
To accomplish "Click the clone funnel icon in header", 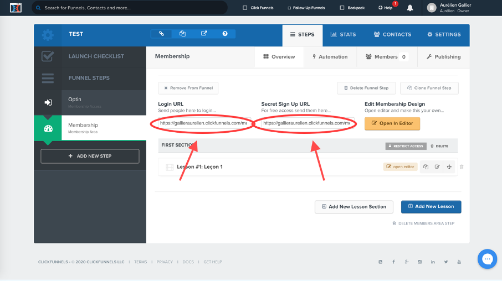I will point(182,34).
